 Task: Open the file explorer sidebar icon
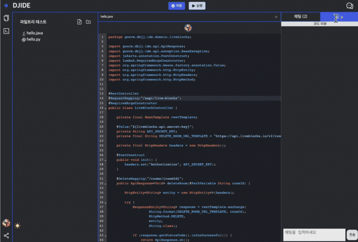point(6,18)
